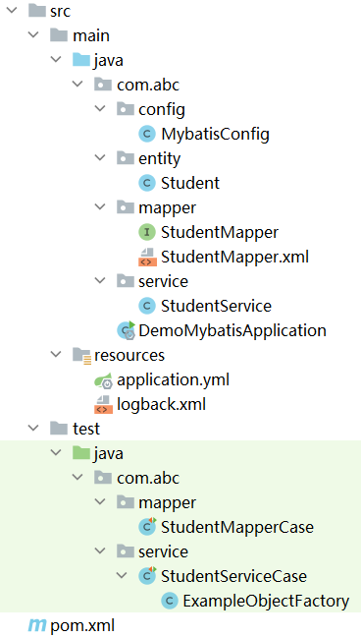Collapse the resources folder chevron
Image resolution: width=361 pixels, height=637 pixels.
tap(56, 355)
